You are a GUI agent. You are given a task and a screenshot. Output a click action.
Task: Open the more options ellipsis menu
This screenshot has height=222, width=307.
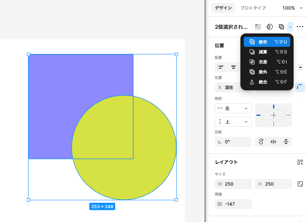(300, 27)
